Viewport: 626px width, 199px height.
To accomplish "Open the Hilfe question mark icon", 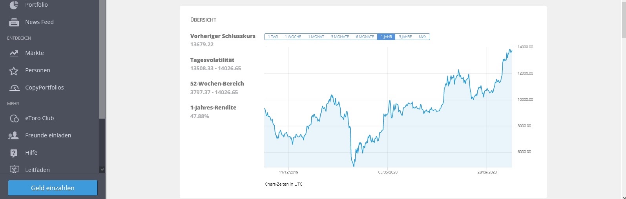I will coord(14,153).
